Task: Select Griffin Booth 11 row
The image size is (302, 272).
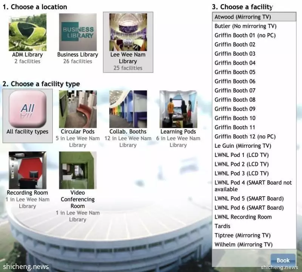Action: coord(254,127)
